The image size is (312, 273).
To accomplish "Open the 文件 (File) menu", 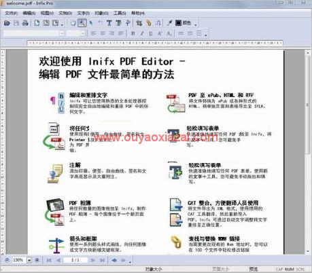I will click(12, 13).
